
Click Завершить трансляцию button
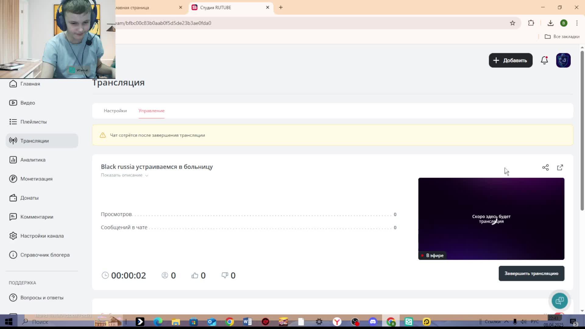point(531,274)
